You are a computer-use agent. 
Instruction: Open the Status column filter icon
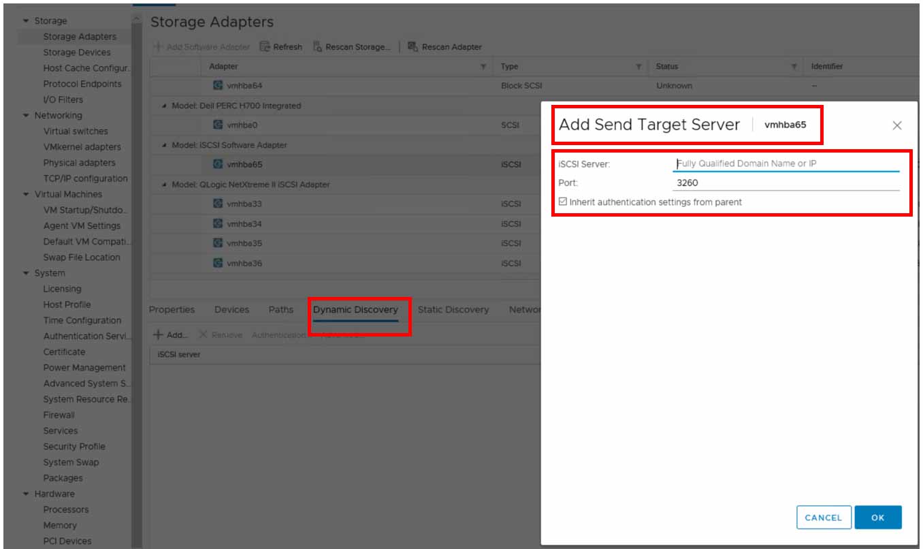coord(794,67)
